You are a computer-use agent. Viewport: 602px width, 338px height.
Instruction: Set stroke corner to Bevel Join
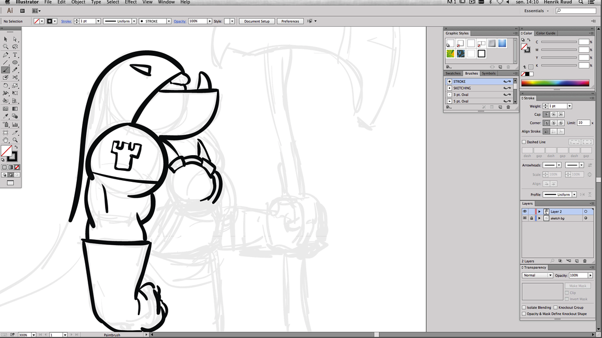[x=561, y=123]
